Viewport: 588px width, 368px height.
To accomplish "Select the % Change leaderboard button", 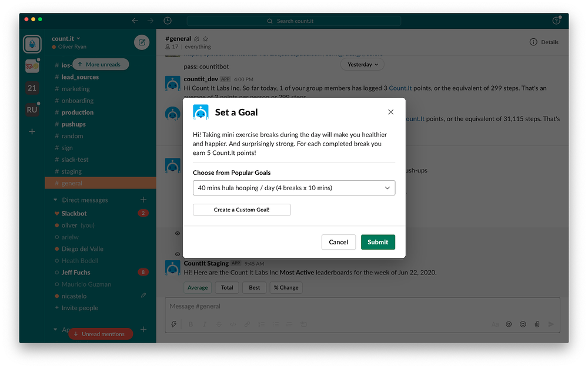I will 286,288.
